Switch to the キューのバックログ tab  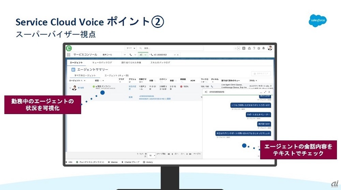click(102, 63)
